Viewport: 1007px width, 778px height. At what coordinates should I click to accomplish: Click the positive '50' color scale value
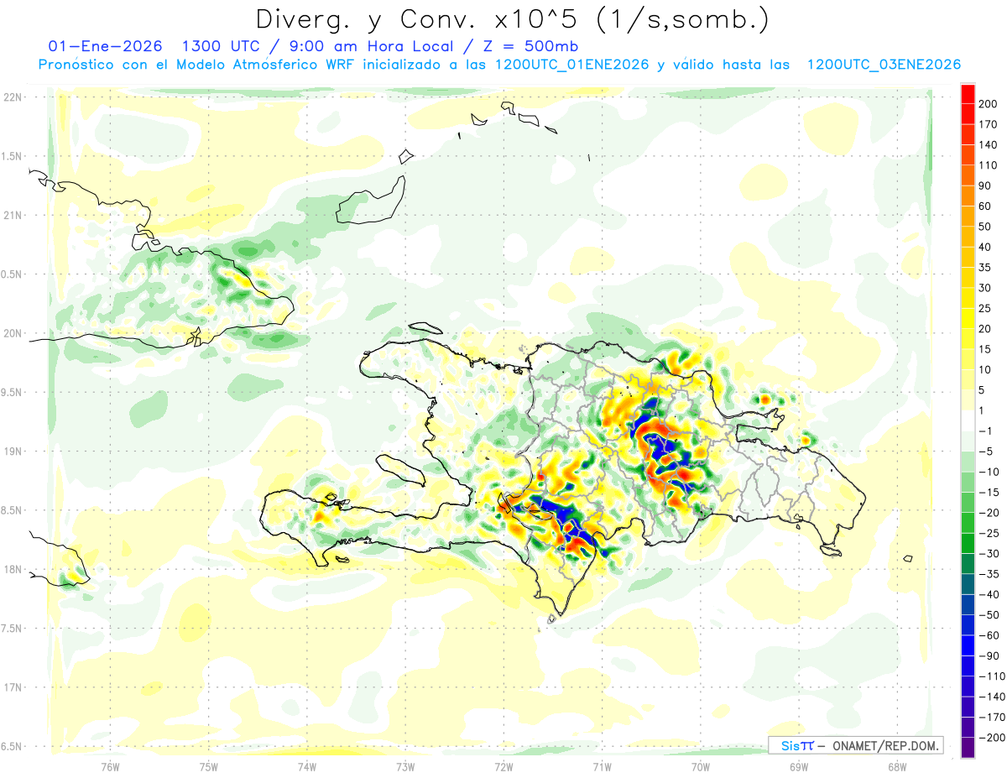pyautogui.click(x=985, y=227)
